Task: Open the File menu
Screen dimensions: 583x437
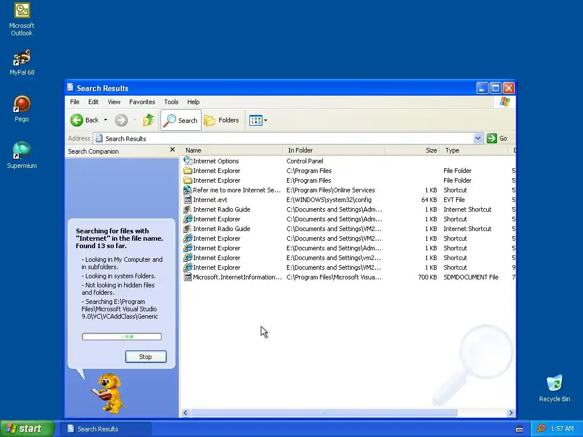Action: [75, 102]
